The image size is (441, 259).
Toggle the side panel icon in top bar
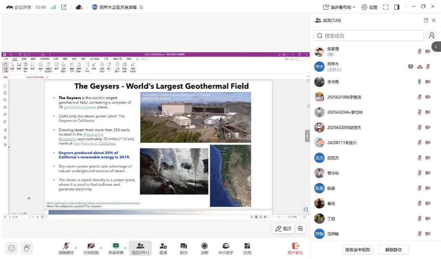click(x=397, y=7)
